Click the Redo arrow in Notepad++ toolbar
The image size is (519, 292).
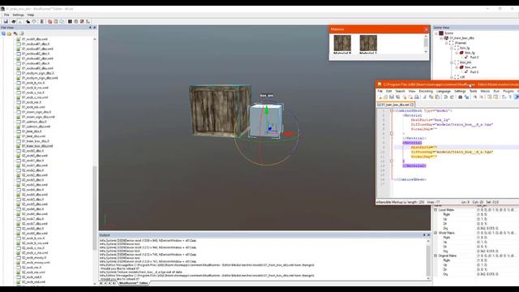452,97
